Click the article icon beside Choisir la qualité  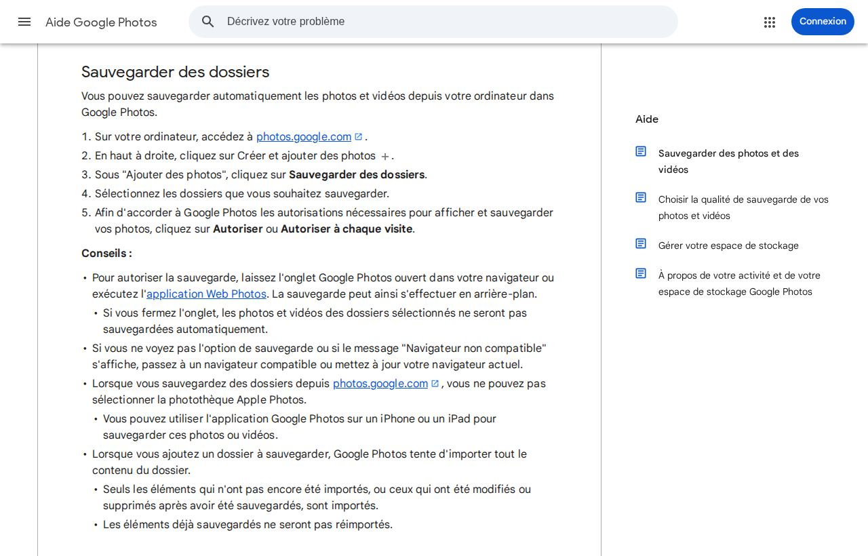point(641,197)
